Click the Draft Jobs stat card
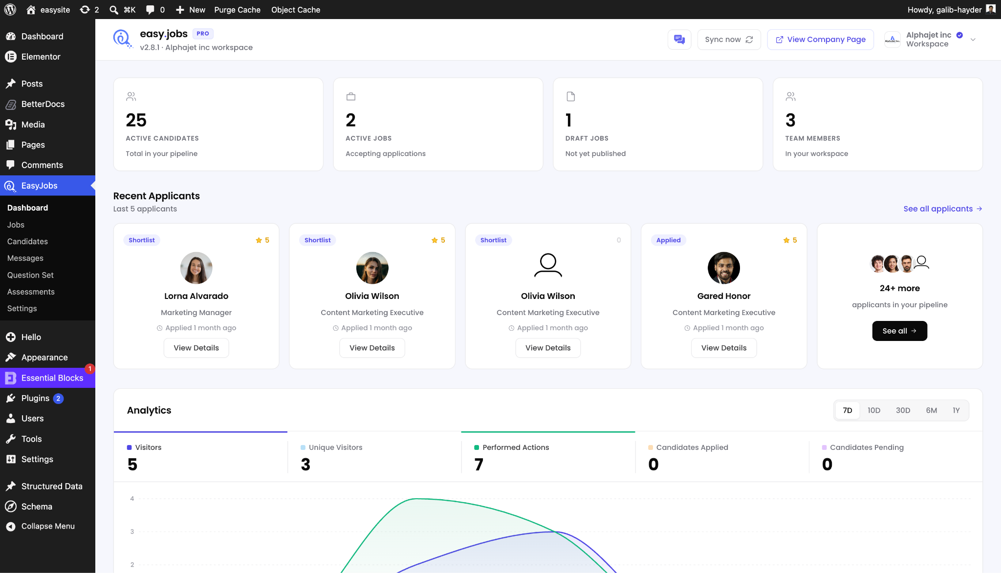The width and height of the screenshot is (1001, 573). 658,124
